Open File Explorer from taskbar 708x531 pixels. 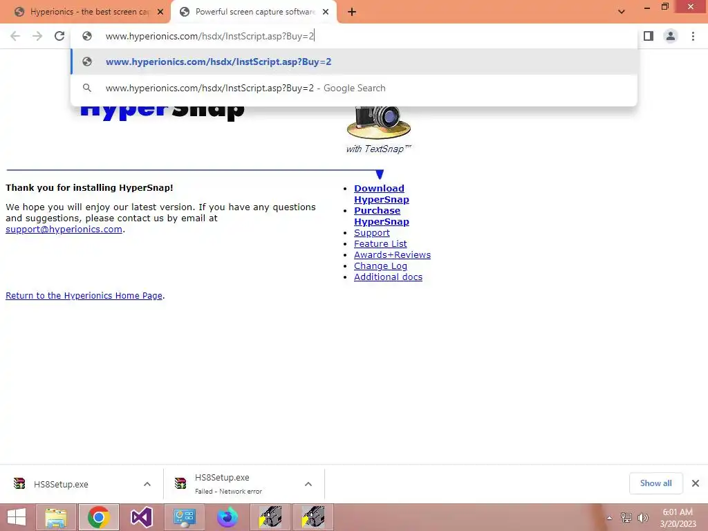tap(56, 517)
